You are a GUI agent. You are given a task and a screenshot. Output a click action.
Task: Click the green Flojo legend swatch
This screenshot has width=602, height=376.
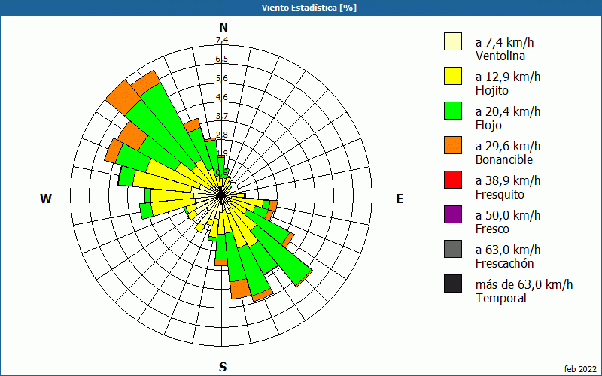[x=453, y=111]
